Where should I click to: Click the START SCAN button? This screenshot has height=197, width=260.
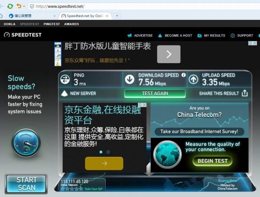[x=26, y=184]
